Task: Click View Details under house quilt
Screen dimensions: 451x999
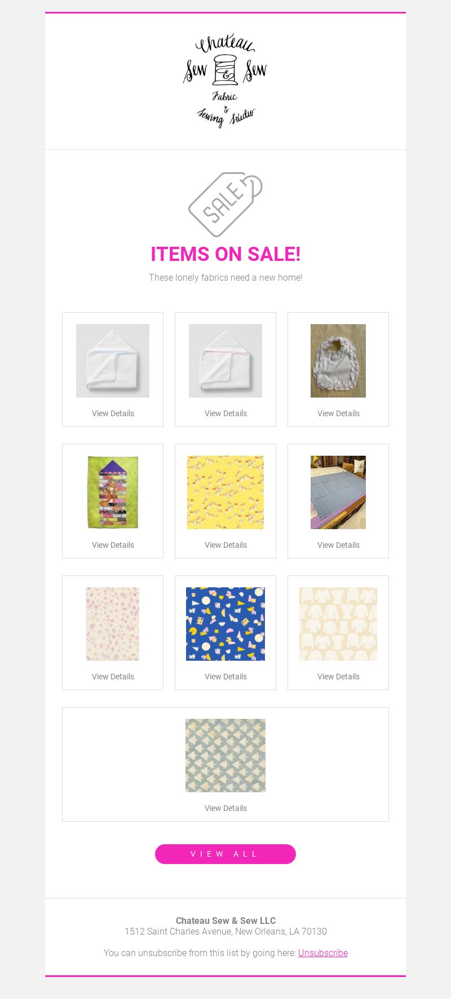Action: click(x=113, y=545)
